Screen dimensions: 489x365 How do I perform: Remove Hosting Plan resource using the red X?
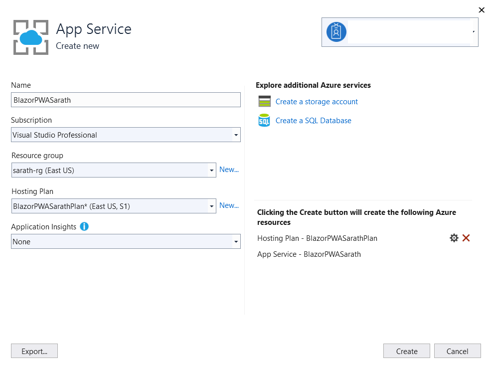tap(466, 238)
